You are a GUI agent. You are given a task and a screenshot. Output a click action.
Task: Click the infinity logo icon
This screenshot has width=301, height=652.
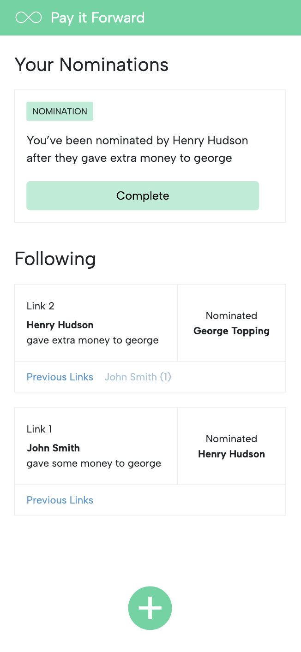click(x=29, y=18)
